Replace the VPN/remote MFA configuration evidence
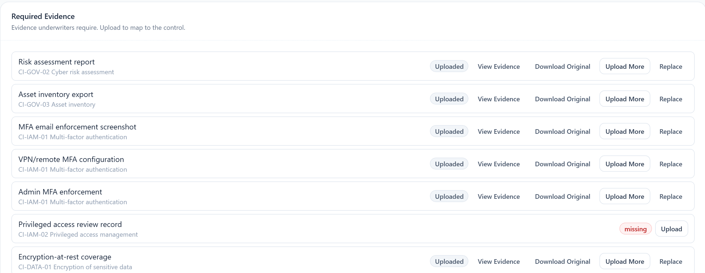The width and height of the screenshot is (705, 273). pyautogui.click(x=671, y=164)
